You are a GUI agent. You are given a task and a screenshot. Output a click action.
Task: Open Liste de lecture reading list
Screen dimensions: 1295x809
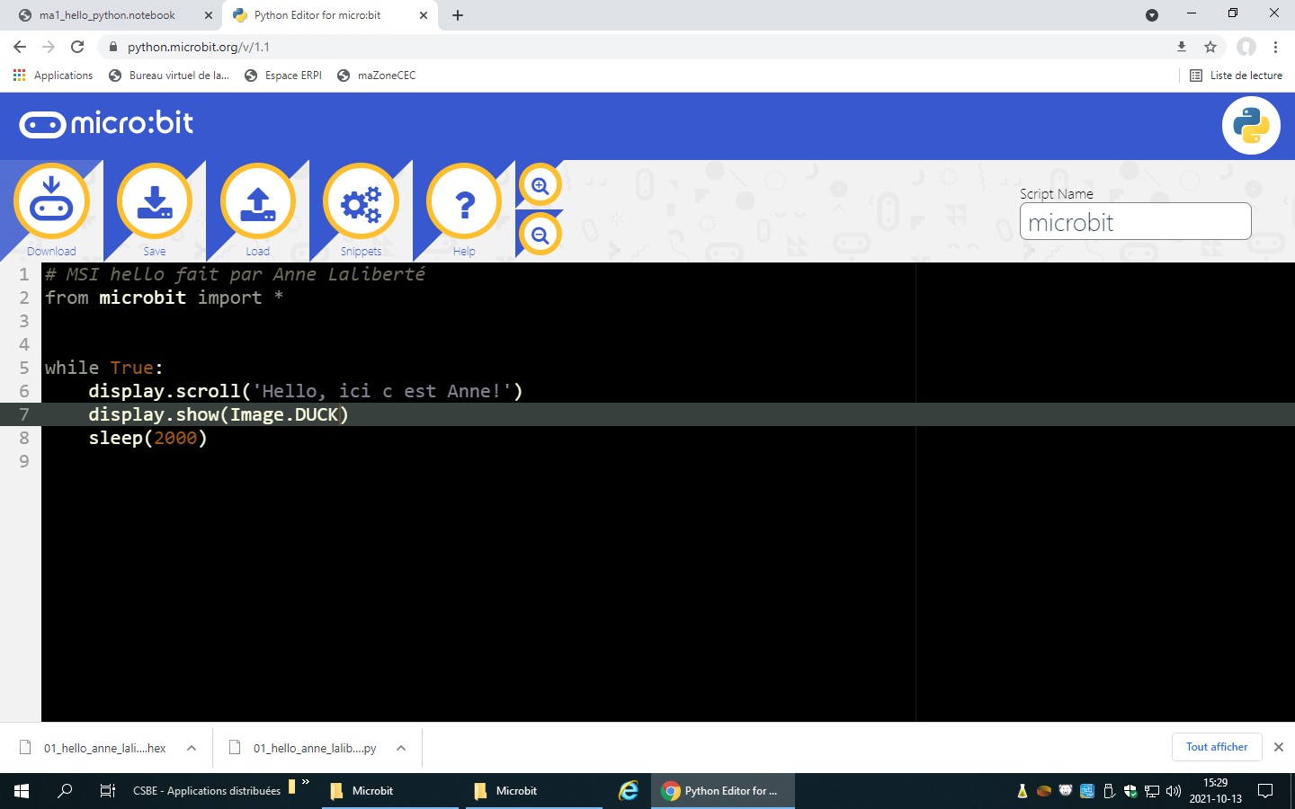click(x=1237, y=76)
